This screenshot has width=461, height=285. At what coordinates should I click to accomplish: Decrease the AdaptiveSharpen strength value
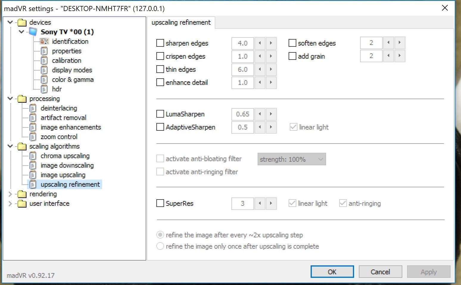[260, 127]
